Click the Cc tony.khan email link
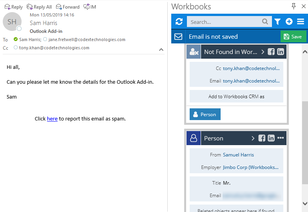The height and width of the screenshot is (212, 308). click(x=251, y=68)
